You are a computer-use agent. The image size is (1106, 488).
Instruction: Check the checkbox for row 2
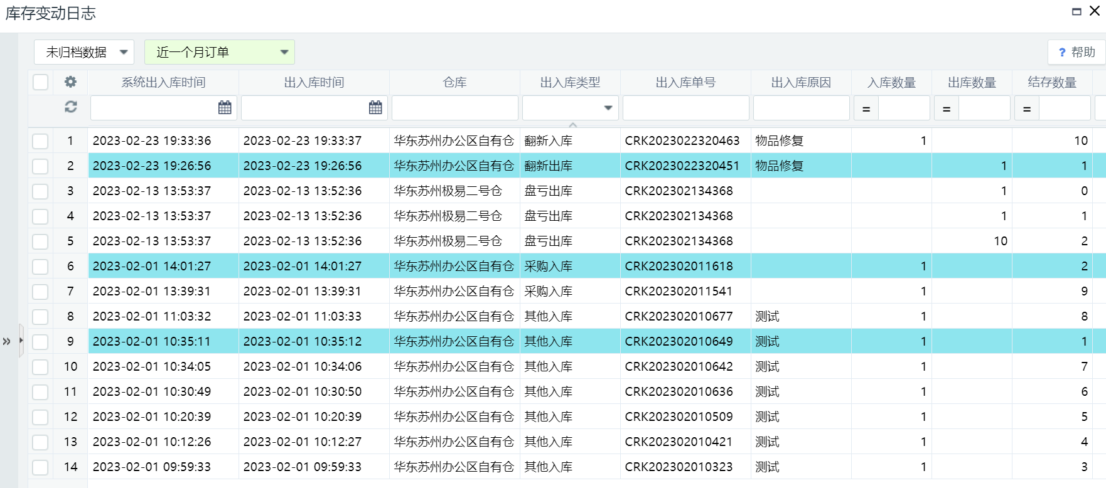coord(40,166)
